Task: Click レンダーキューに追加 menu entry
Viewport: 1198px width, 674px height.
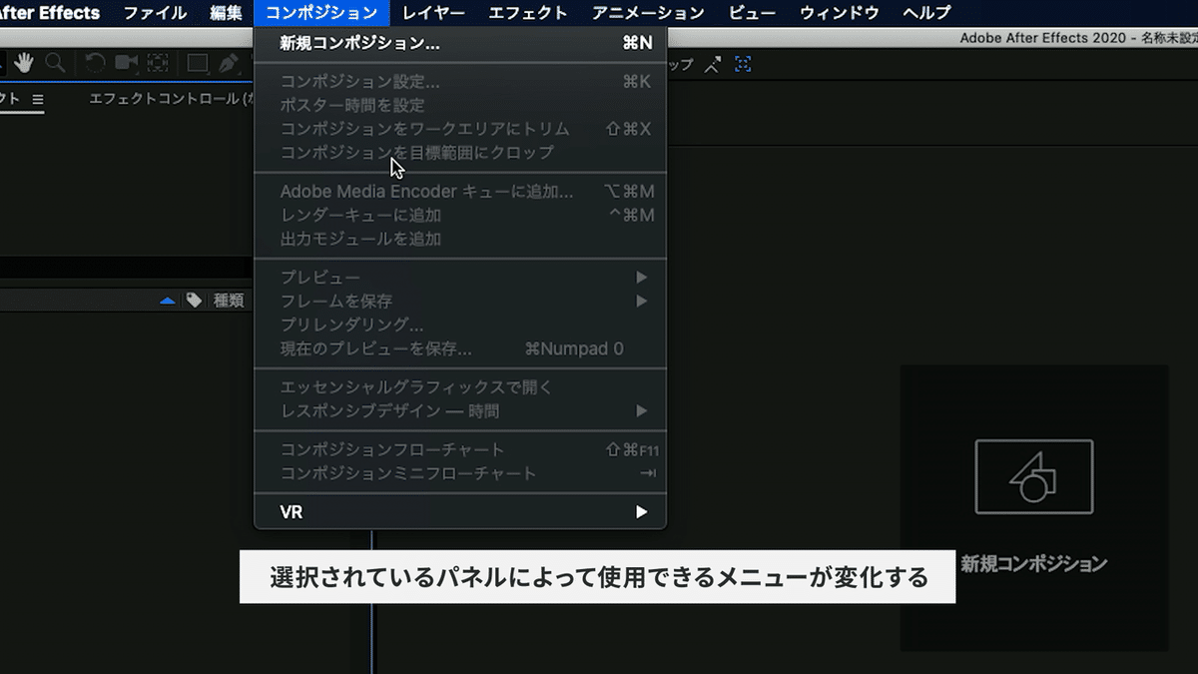Action: [x=460, y=215]
